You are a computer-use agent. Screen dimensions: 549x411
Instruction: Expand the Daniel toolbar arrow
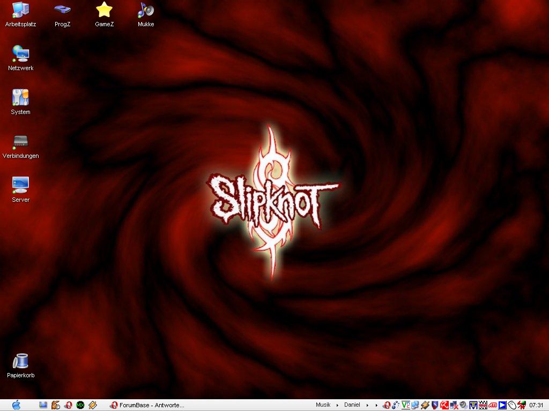pyautogui.click(x=367, y=405)
